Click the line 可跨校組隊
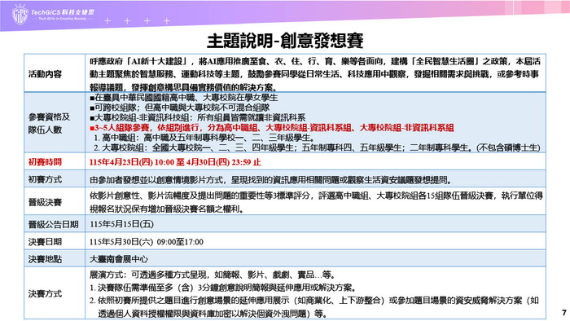 (180, 108)
